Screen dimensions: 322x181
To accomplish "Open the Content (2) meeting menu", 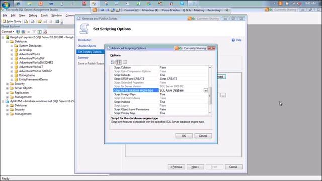I will coord(131,10).
